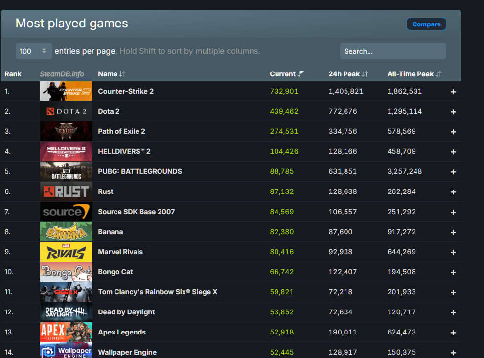The image size is (484, 358).
Task: Open Source engine logo thumbnail
Action: point(66,212)
